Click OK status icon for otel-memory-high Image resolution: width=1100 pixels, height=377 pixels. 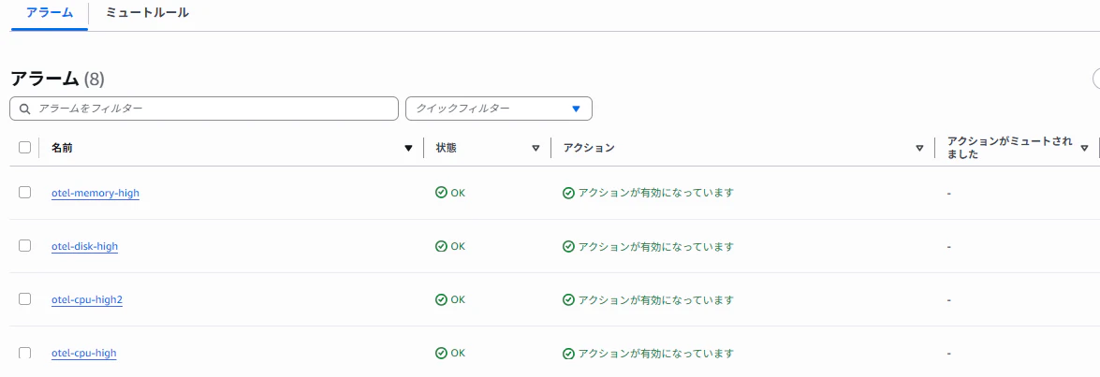click(441, 193)
